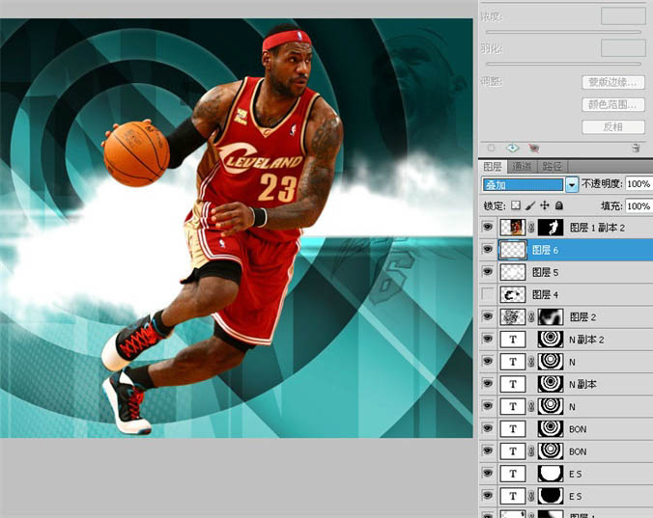The image size is (653, 518).
Task: Click the apply mask icon
Action: (512, 148)
